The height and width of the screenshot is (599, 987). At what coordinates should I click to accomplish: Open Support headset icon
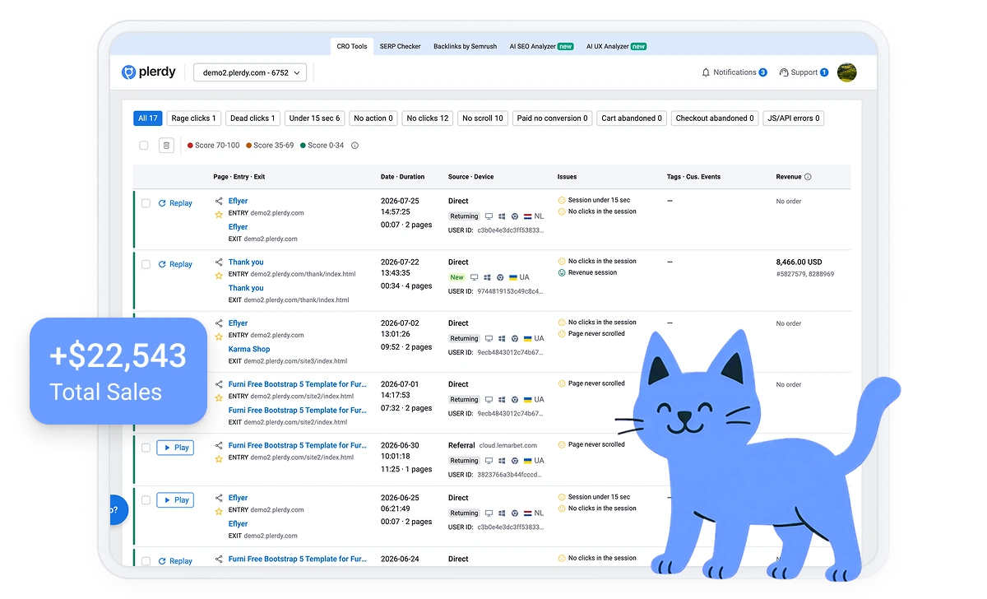(x=784, y=72)
